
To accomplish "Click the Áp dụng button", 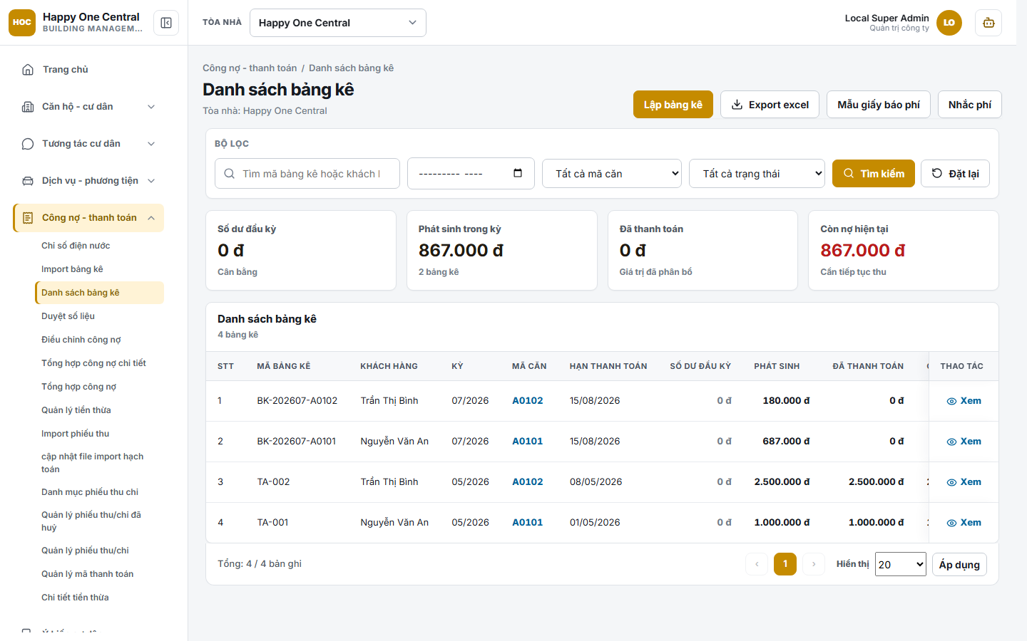I will point(959,565).
